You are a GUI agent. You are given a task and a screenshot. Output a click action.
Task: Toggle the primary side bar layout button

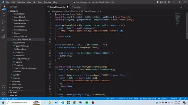coord(158,2)
